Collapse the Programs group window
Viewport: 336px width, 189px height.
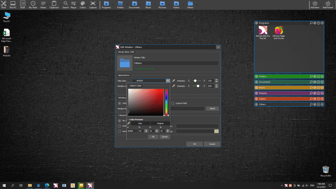318,23
